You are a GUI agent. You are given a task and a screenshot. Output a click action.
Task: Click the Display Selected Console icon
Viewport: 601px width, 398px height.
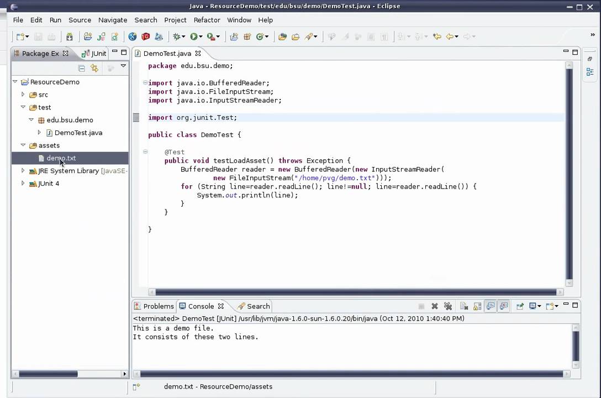(x=533, y=306)
